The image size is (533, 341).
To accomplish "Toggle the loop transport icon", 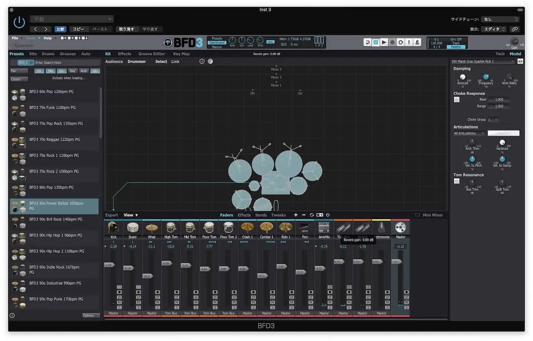I will pos(401,42).
